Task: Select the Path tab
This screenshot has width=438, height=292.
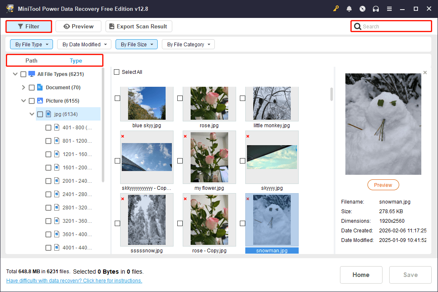Action: [31, 60]
